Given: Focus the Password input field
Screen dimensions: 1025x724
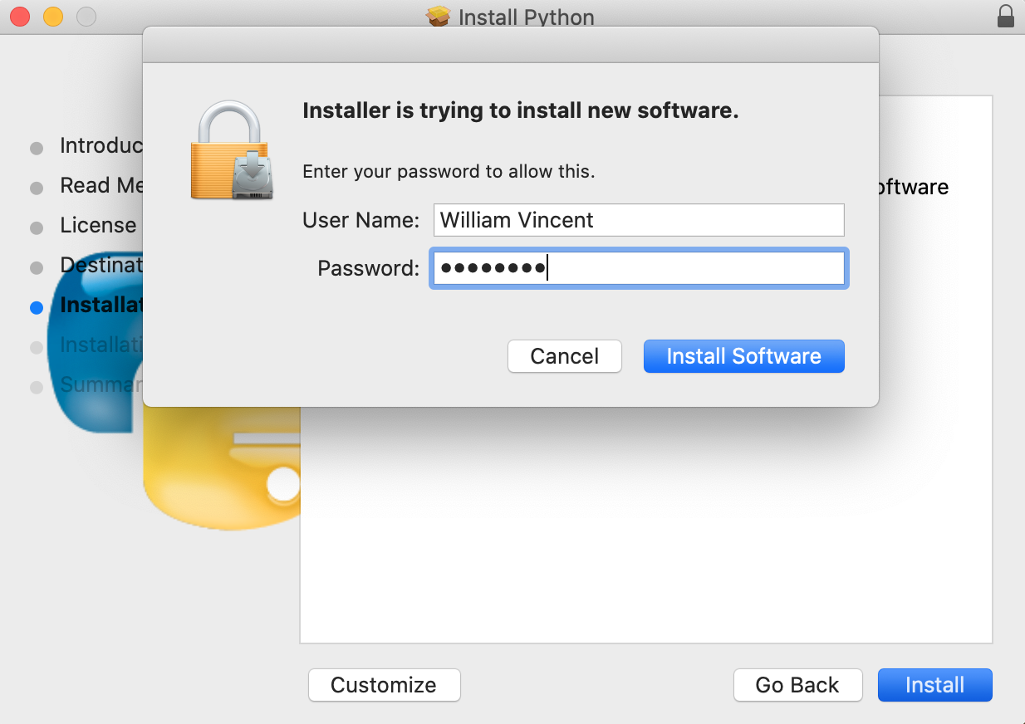Looking at the screenshot, I should (639, 268).
